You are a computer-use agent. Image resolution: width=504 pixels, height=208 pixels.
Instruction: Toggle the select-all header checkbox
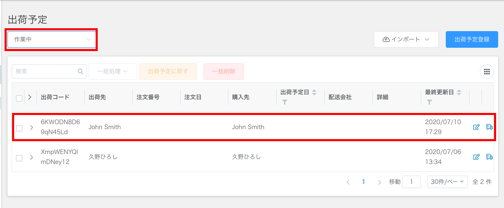[19, 98]
